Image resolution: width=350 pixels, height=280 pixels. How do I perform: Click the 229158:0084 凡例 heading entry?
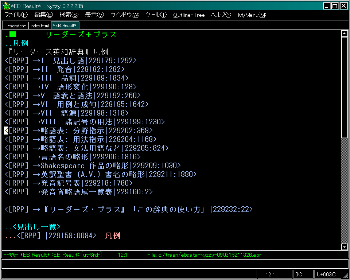(62, 236)
